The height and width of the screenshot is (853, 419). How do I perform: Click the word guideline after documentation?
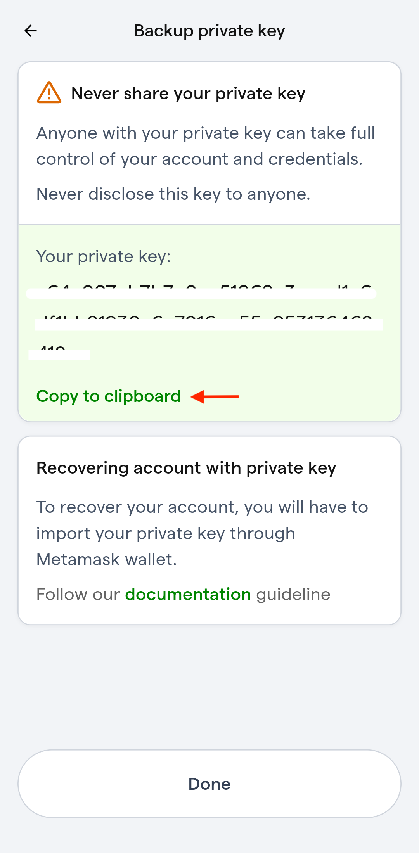293,594
